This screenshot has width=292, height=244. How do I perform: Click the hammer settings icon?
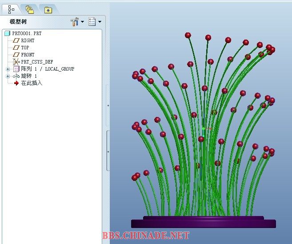tap(74, 21)
